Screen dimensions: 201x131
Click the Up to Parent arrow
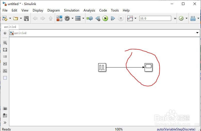(x=51, y=18)
